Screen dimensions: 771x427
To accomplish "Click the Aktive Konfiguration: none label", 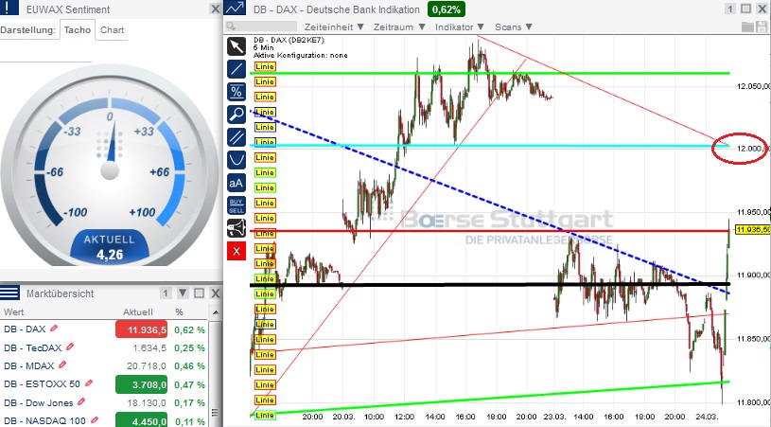I will click(301, 55).
